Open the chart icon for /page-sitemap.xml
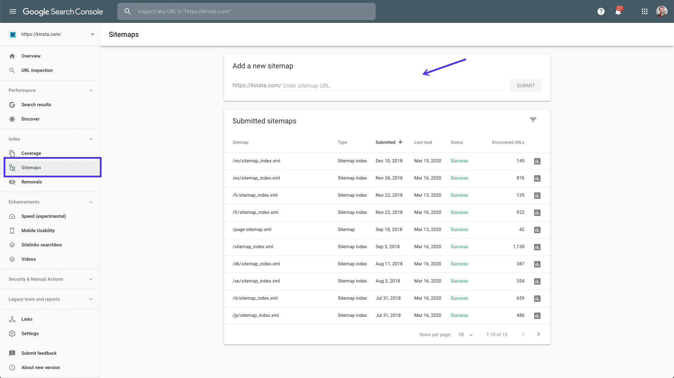674x378 pixels. point(537,230)
